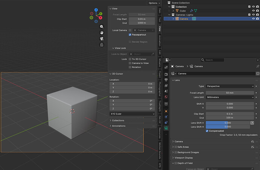Click the A auto button beside Lens Shift V
The image size is (260, 170).
(x=252, y=123)
